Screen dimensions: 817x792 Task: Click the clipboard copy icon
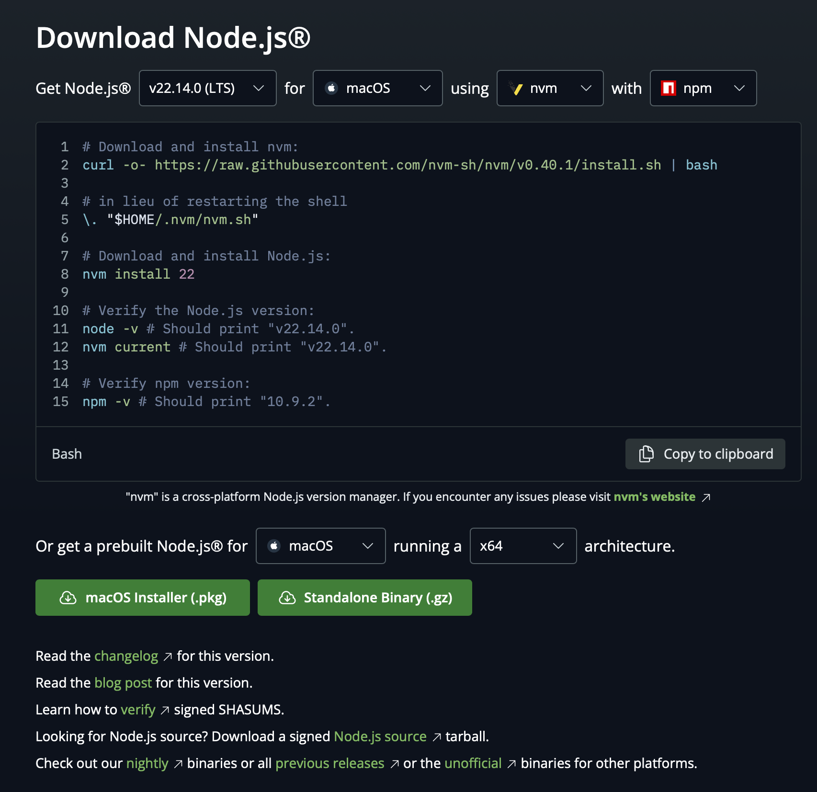647,454
